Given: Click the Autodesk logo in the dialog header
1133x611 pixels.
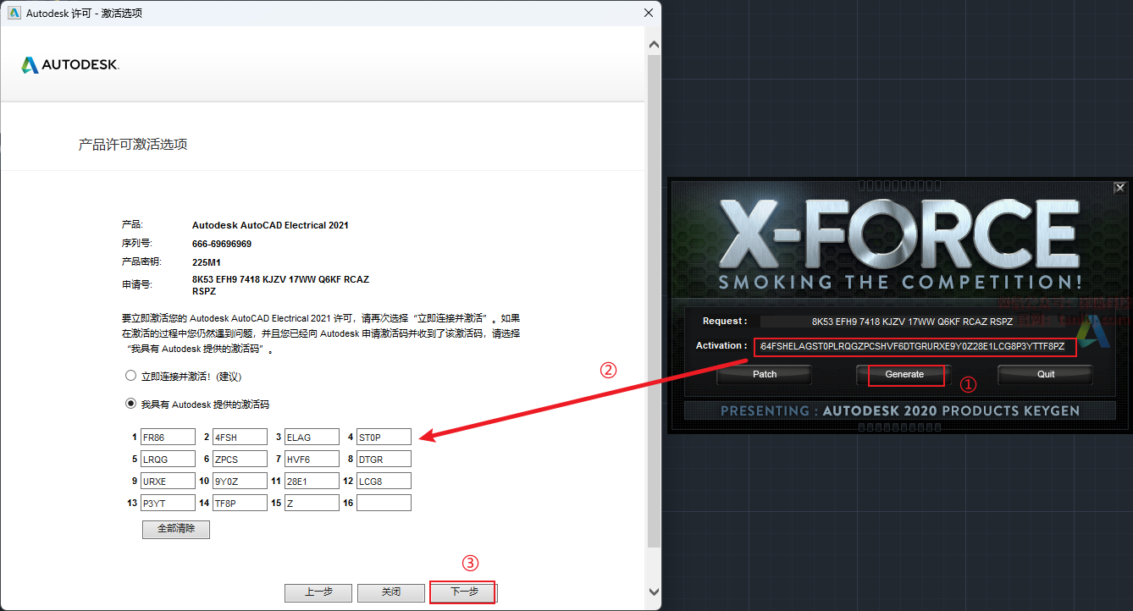Looking at the screenshot, I should (x=70, y=65).
